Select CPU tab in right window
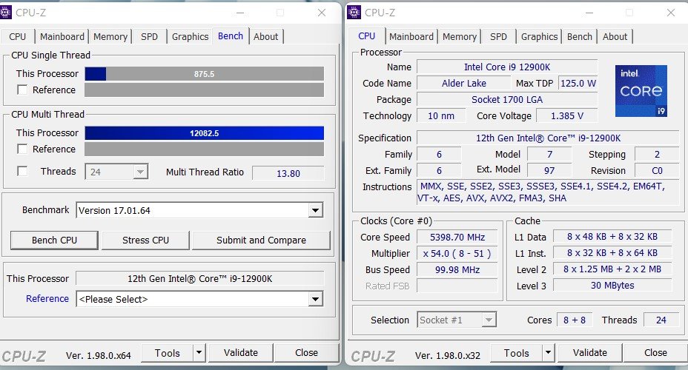688x370 pixels. tap(367, 36)
